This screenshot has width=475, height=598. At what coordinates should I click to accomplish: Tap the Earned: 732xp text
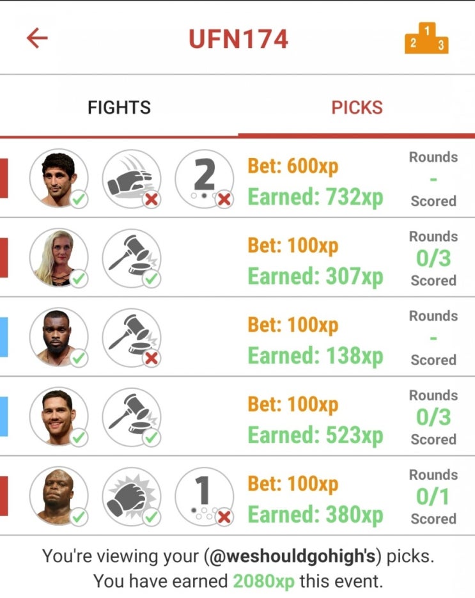[x=315, y=197]
